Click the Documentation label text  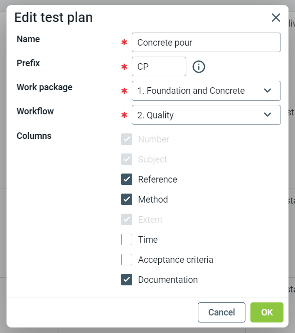[168, 280]
